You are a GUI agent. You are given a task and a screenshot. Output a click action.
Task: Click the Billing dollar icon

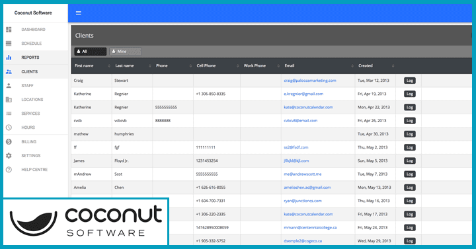[9, 141]
